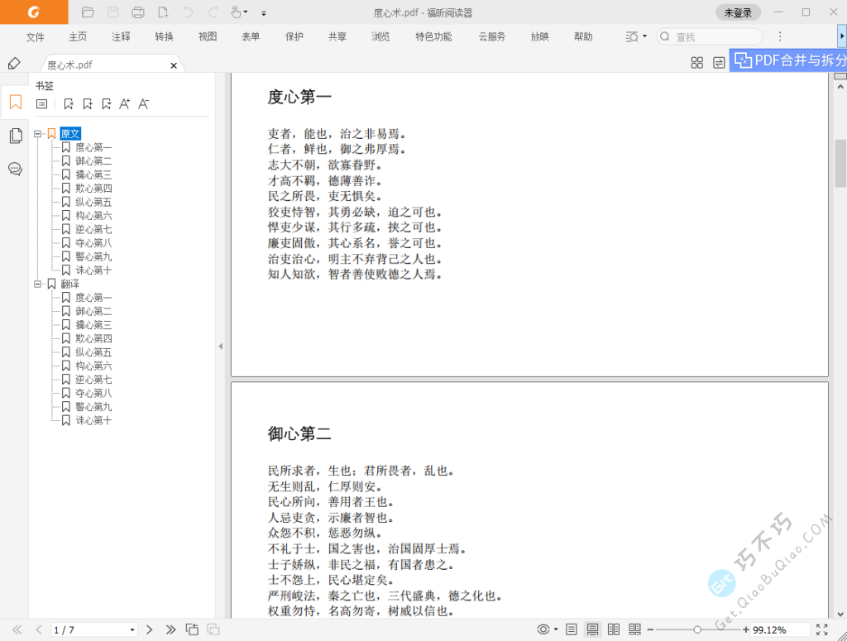Select the pencil annotation tool above the sidebar

point(15,63)
